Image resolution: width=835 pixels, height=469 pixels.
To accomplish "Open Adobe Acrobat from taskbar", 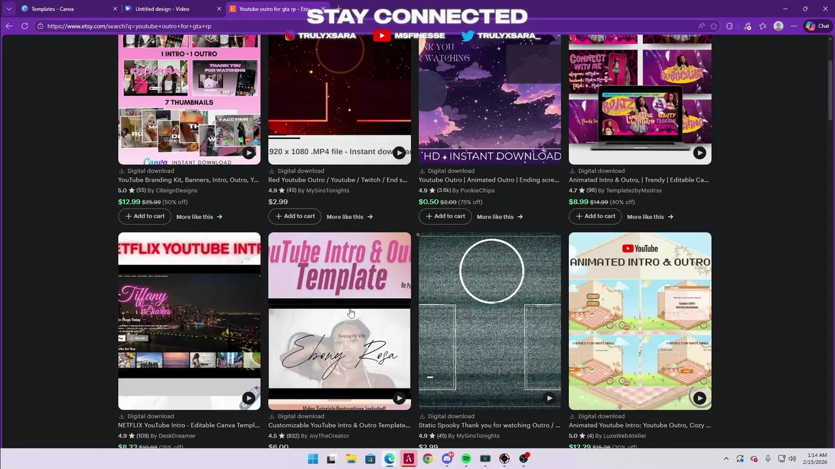I will point(408,459).
